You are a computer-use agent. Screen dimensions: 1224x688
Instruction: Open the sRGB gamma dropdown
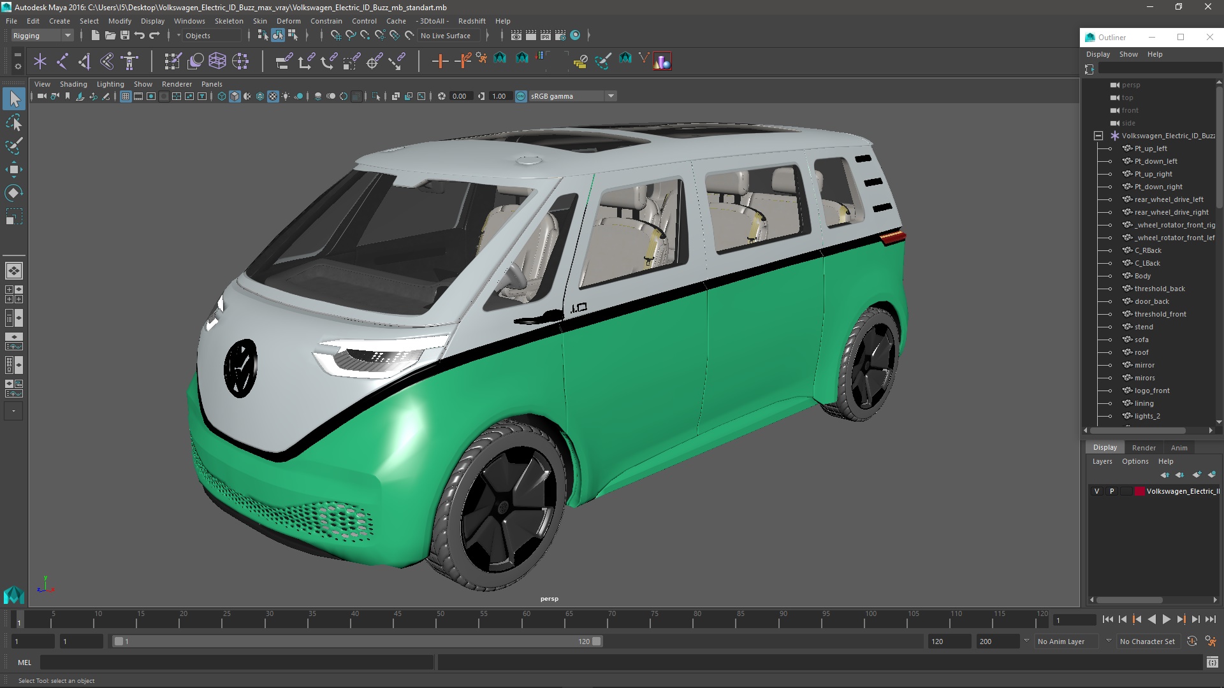click(x=572, y=96)
